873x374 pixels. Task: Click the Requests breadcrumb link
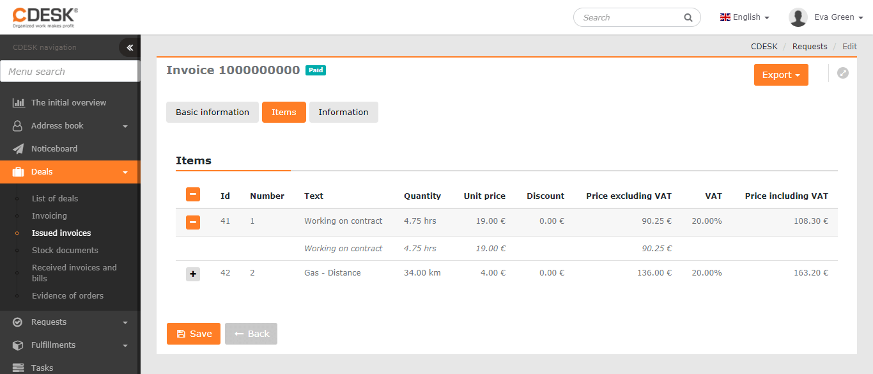click(810, 47)
